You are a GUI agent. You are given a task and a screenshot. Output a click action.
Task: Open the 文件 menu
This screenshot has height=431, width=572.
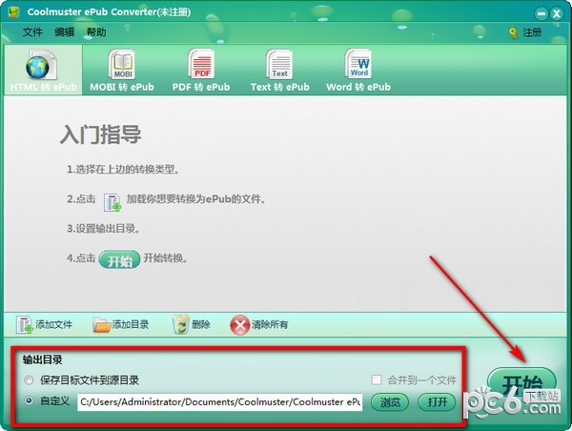(x=32, y=32)
